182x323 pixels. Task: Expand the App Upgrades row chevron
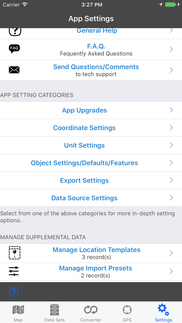tap(171, 110)
